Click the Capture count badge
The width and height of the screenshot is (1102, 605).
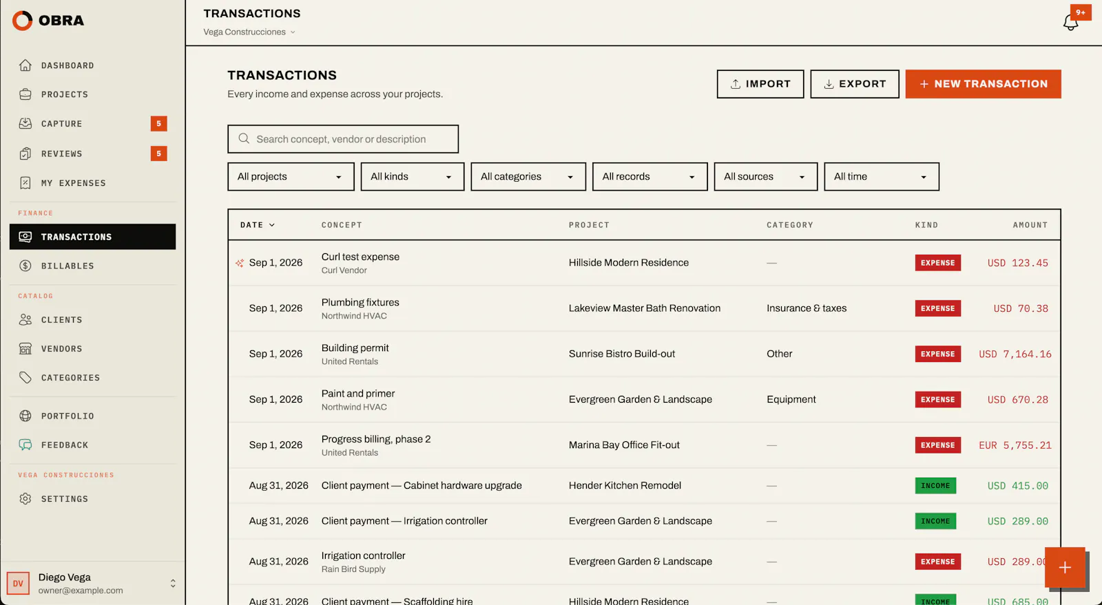coord(158,124)
